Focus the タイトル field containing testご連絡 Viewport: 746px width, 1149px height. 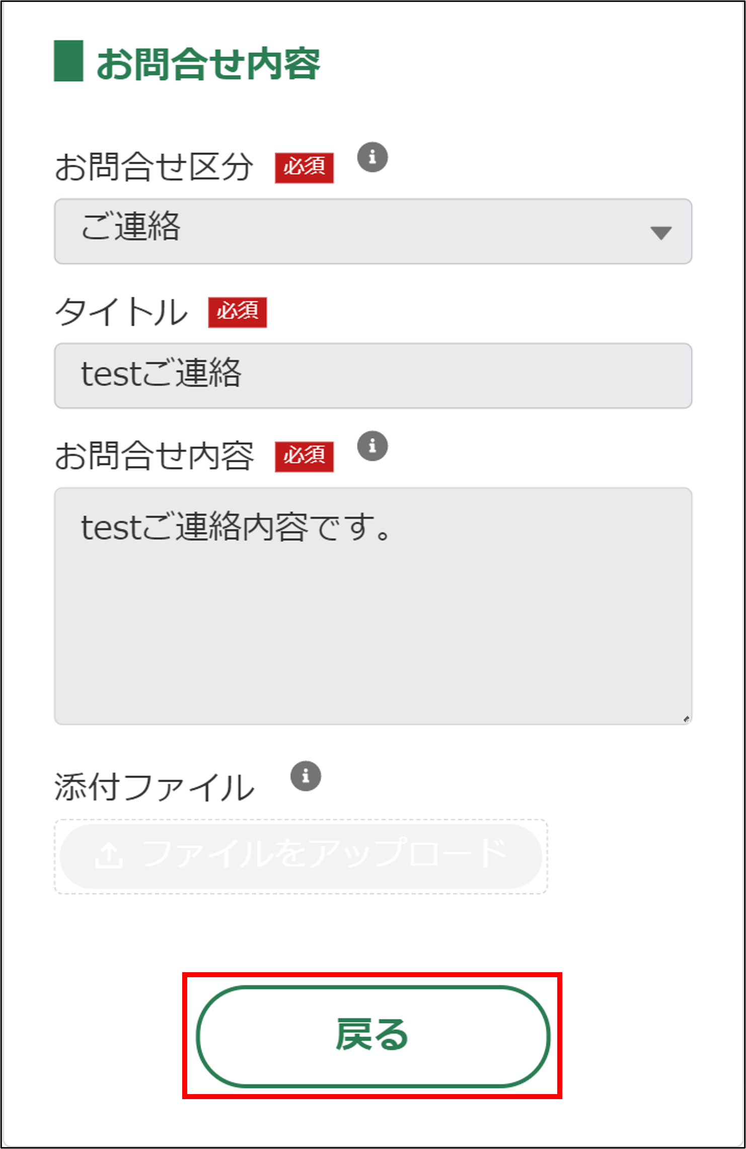(372, 376)
